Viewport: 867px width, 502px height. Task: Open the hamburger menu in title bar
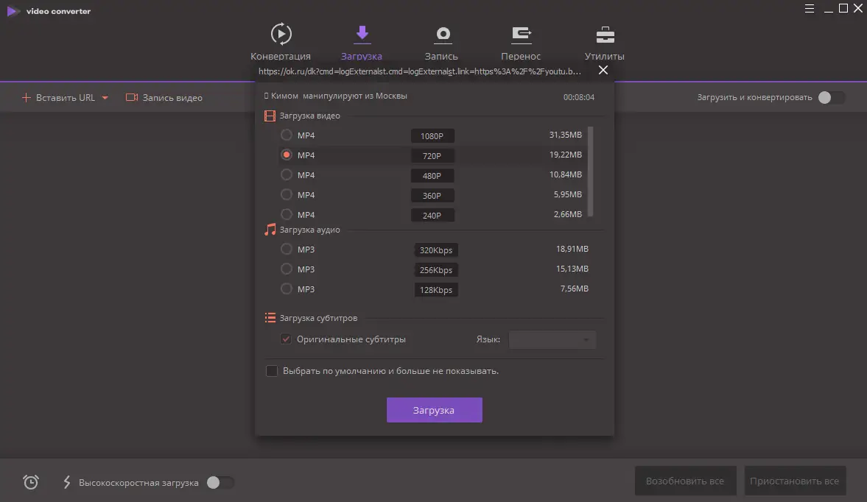point(810,8)
